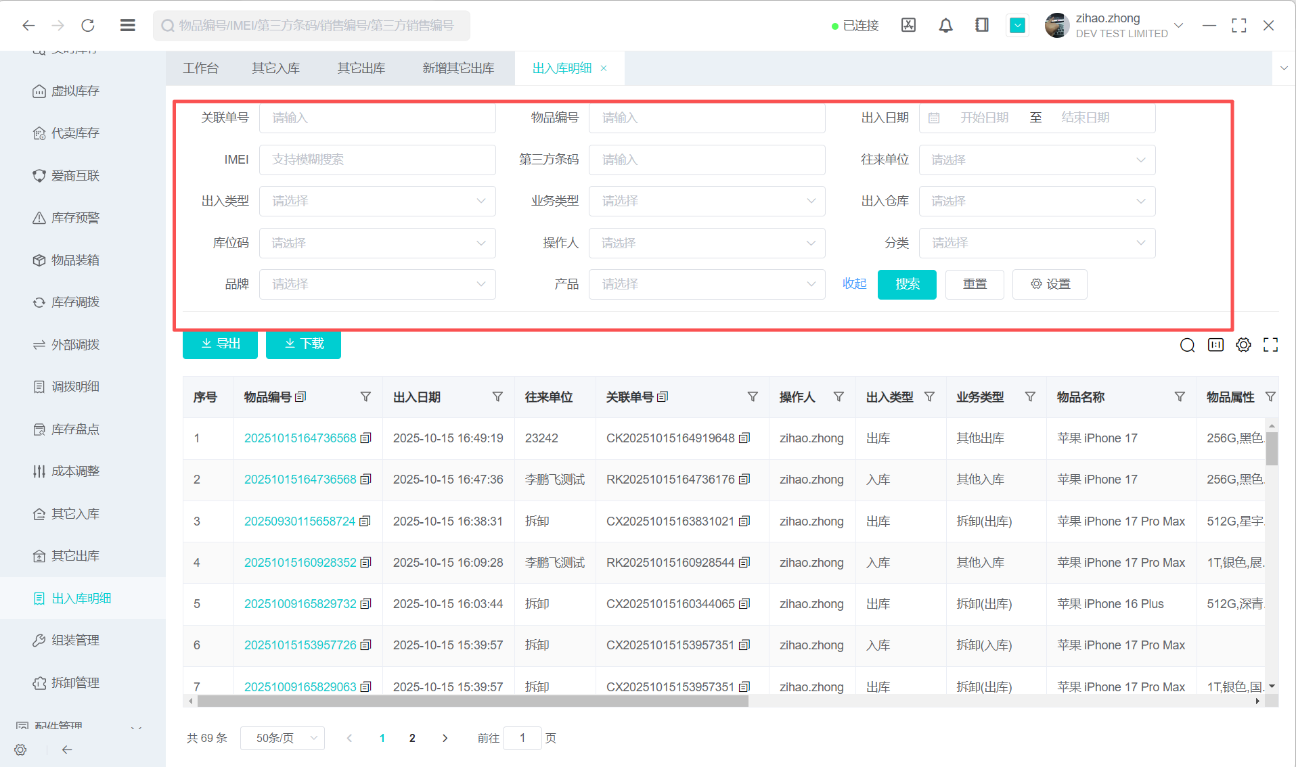
Task: Open 库存调拨 in the sidebar
Action: tap(75, 302)
